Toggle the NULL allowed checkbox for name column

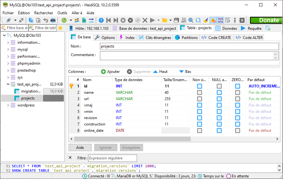219,93
